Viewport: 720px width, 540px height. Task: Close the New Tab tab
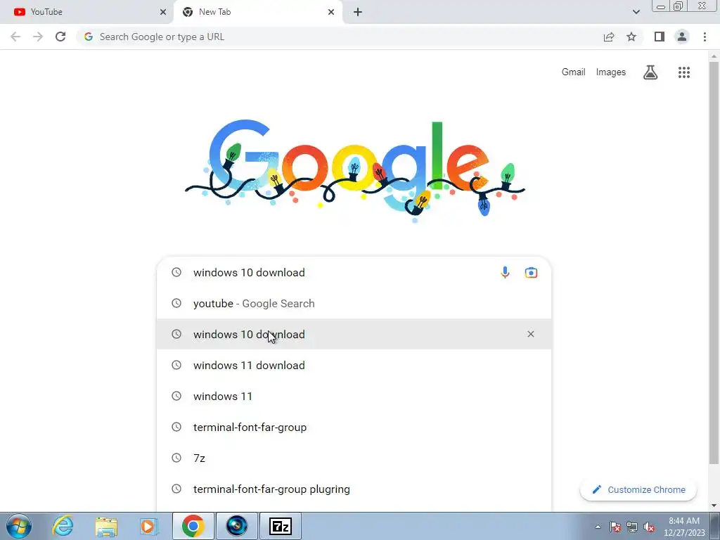331,12
